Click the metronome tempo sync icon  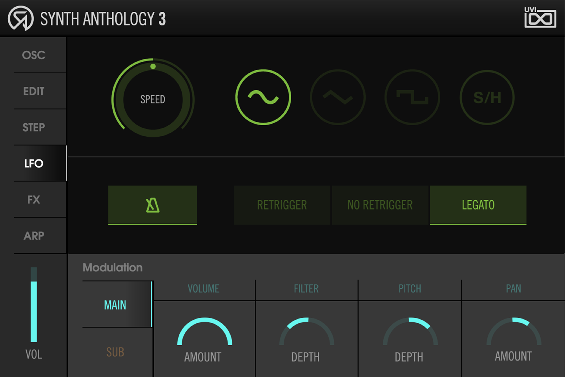[x=152, y=205]
